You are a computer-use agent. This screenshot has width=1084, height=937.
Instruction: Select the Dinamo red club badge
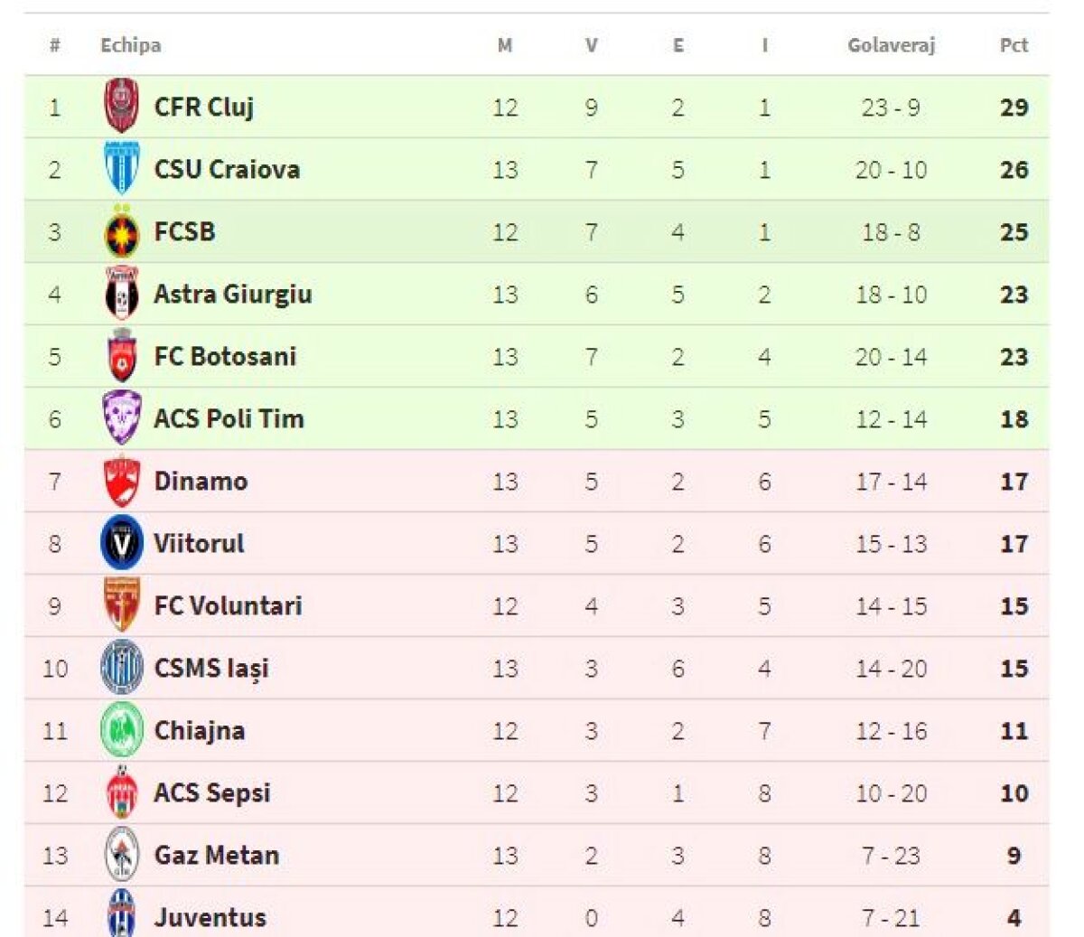(x=121, y=481)
